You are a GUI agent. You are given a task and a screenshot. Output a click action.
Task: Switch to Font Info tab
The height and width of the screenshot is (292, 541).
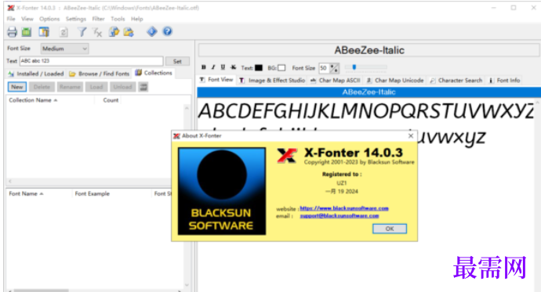point(504,80)
